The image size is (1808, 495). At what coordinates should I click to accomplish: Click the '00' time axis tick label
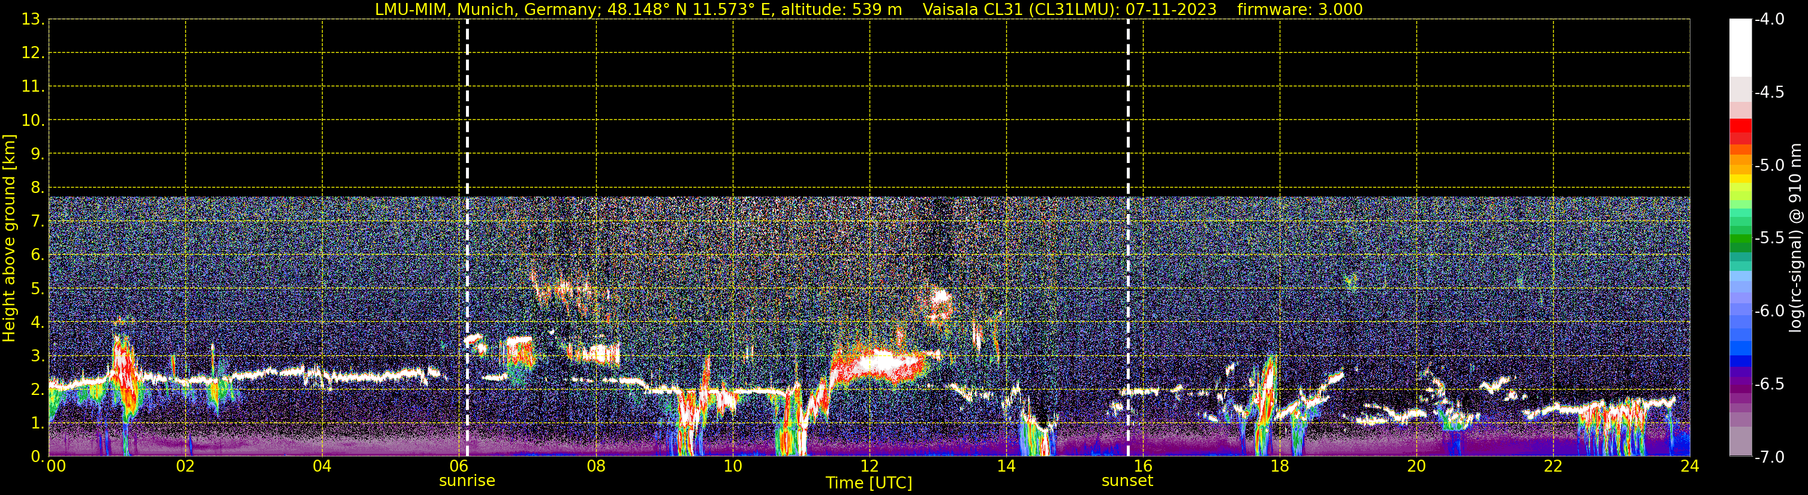[56, 466]
